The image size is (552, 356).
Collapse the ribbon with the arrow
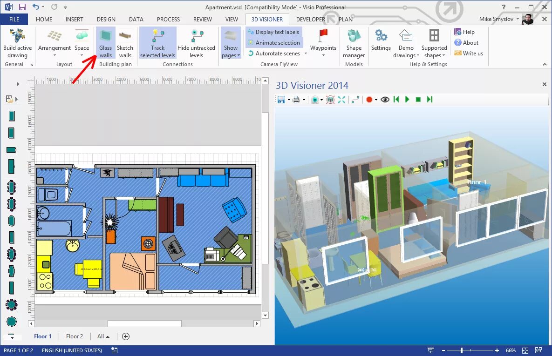pos(545,64)
